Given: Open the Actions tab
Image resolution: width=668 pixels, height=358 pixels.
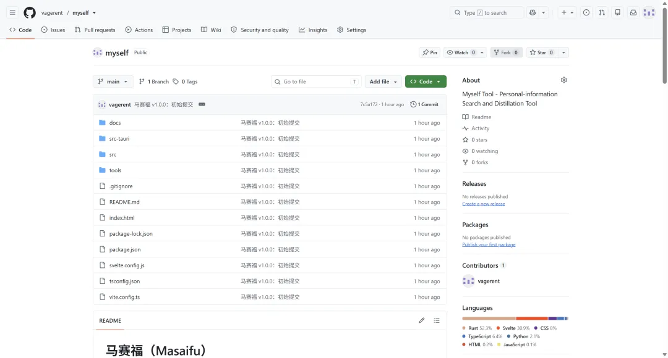Looking at the screenshot, I should click(x=139, y=30).
